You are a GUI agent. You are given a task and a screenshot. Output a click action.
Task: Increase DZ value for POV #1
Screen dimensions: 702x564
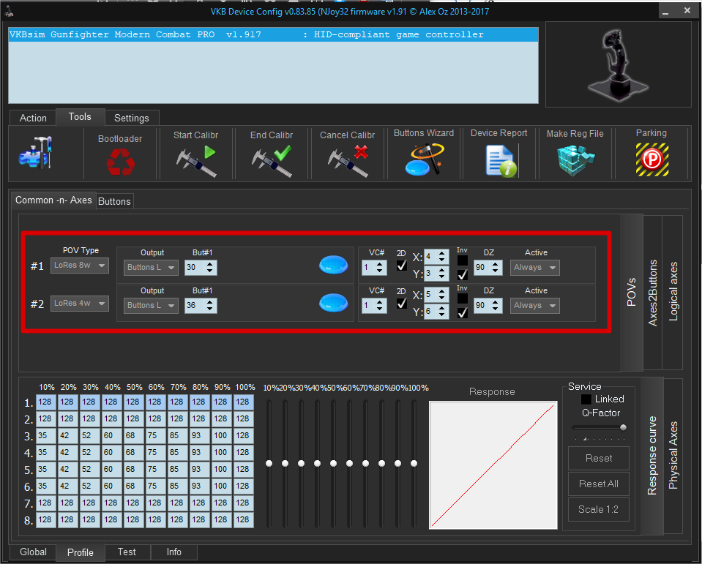tap(495, 264)
